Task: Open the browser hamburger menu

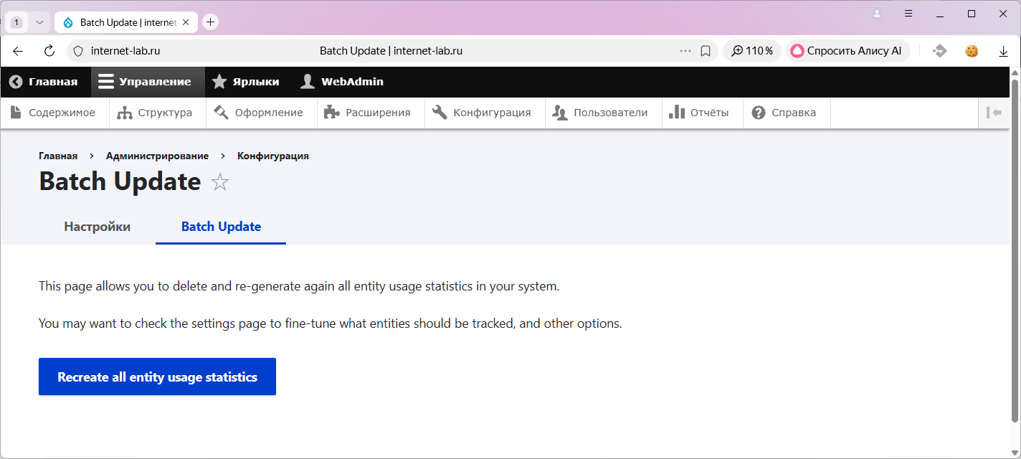Action: click(x=908, y=14)
